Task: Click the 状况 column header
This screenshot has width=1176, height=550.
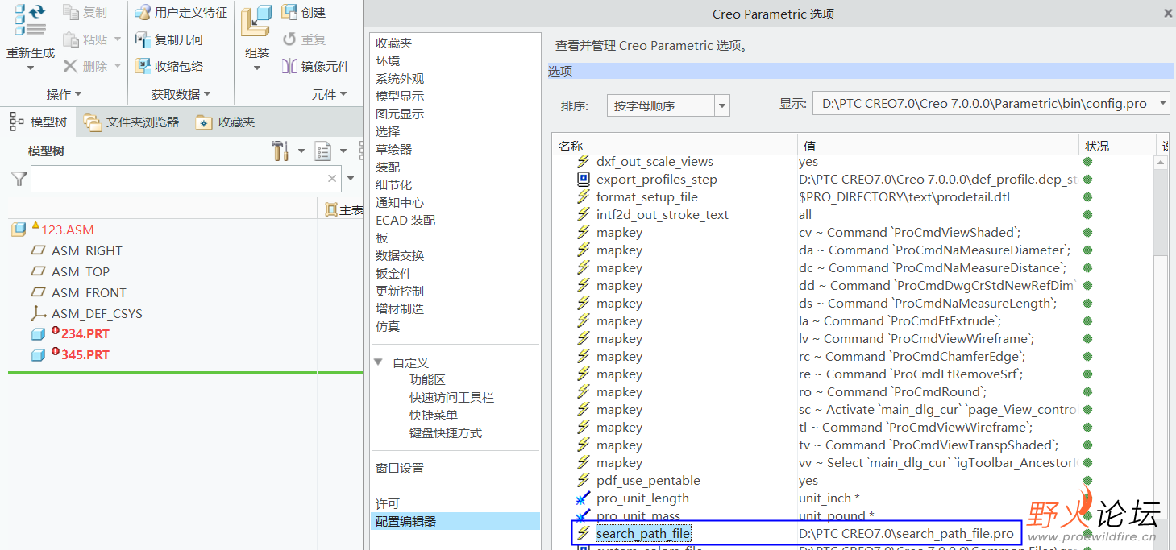Action: (1116, 145)
